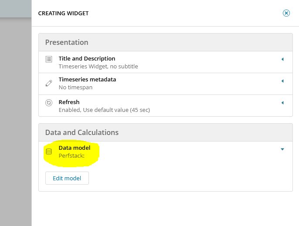The image size is (299, 226).
Task: Click the 'No timespan' summary text
Action: [x=75, y=88]
